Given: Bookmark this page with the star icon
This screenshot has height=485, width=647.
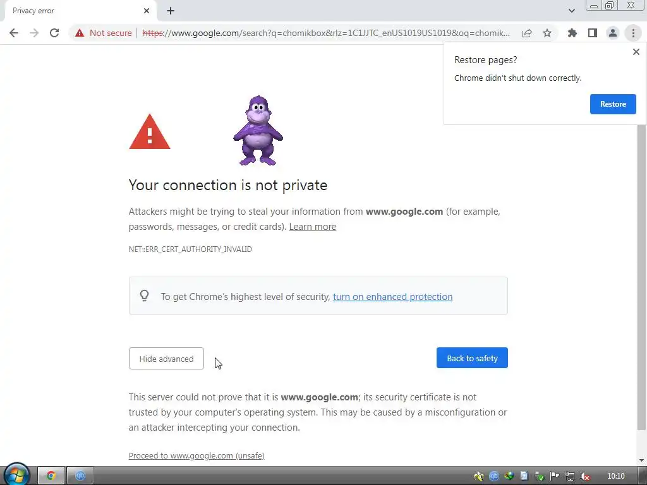Looking at the screenshot, I should (547, 33).
